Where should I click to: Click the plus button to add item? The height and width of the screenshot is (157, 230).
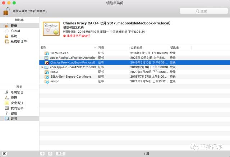point(42,154)
